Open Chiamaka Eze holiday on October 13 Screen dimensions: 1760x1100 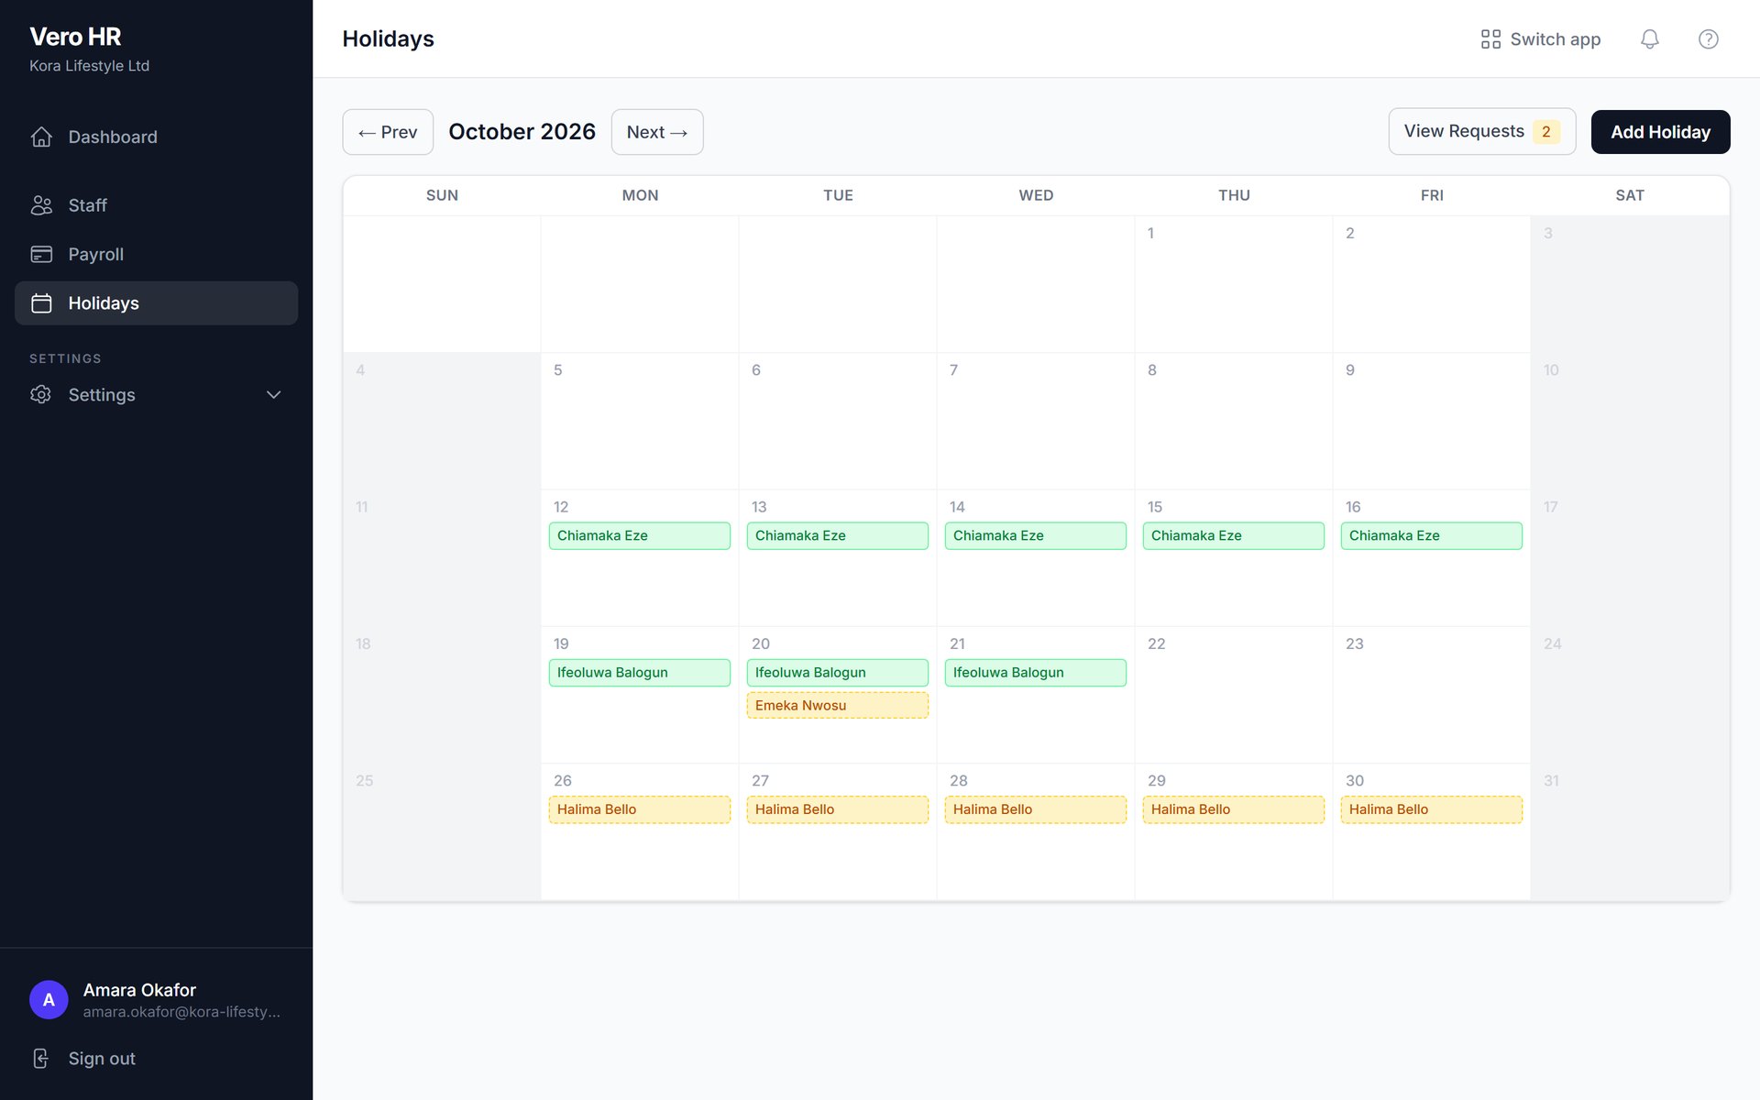point(838,535)
